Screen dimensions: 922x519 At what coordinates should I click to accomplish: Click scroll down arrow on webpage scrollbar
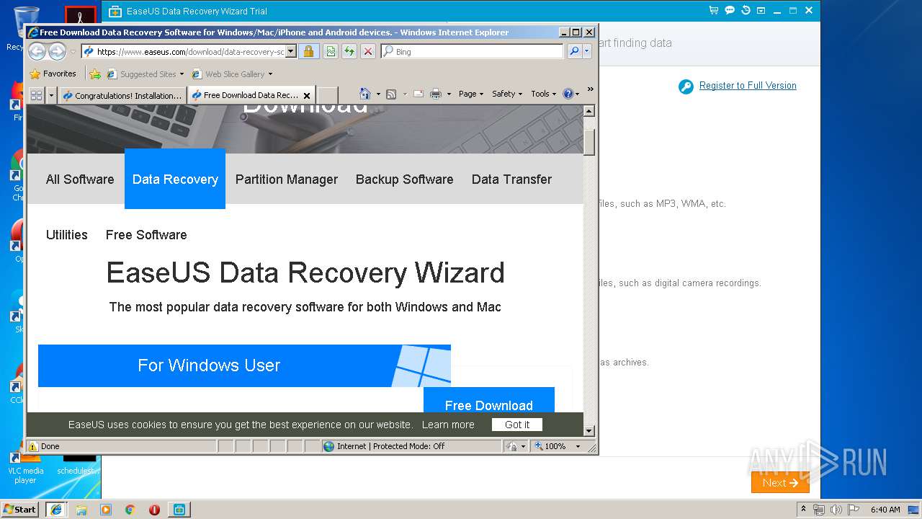(x=589, y=431)
